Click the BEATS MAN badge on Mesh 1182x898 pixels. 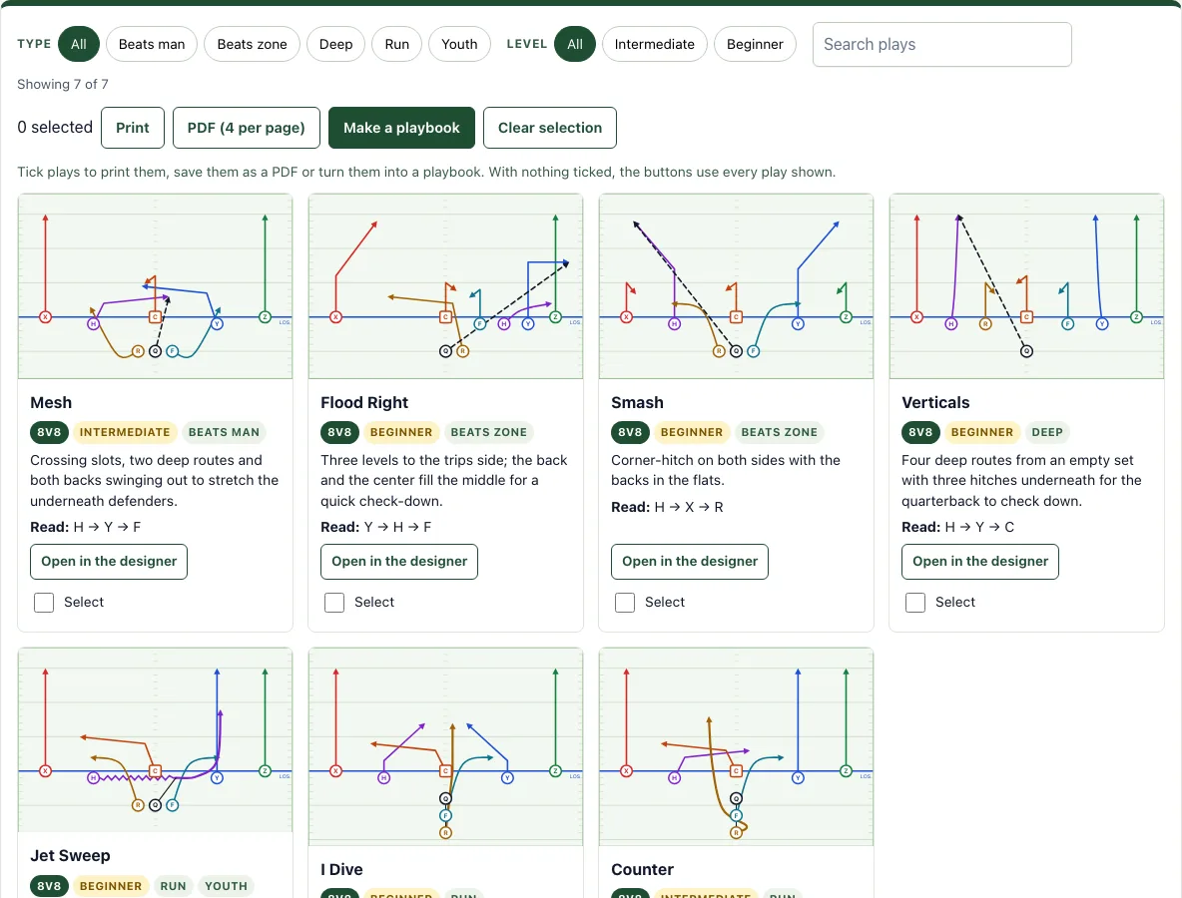[224, 432]
